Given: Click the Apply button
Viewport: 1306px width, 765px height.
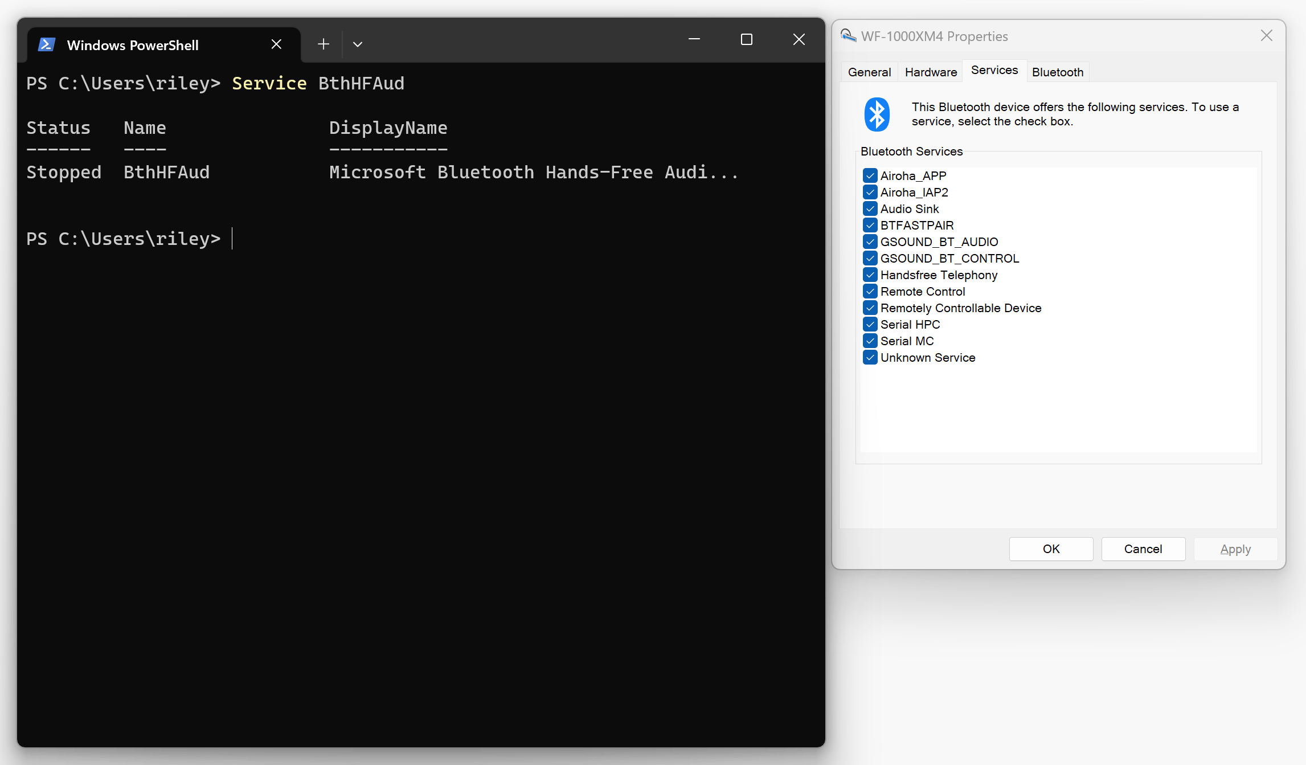Looking at the screenshot, I should [1235, 549].
